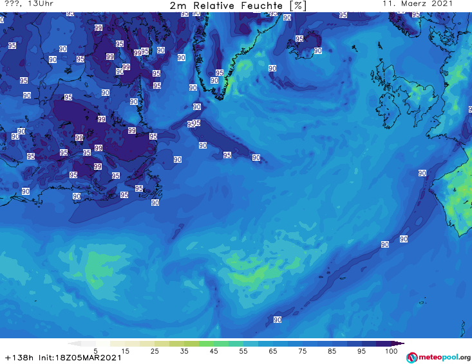Click the legend value "15"
This screenshot has height=364, width=472.
tap(125, 351)
